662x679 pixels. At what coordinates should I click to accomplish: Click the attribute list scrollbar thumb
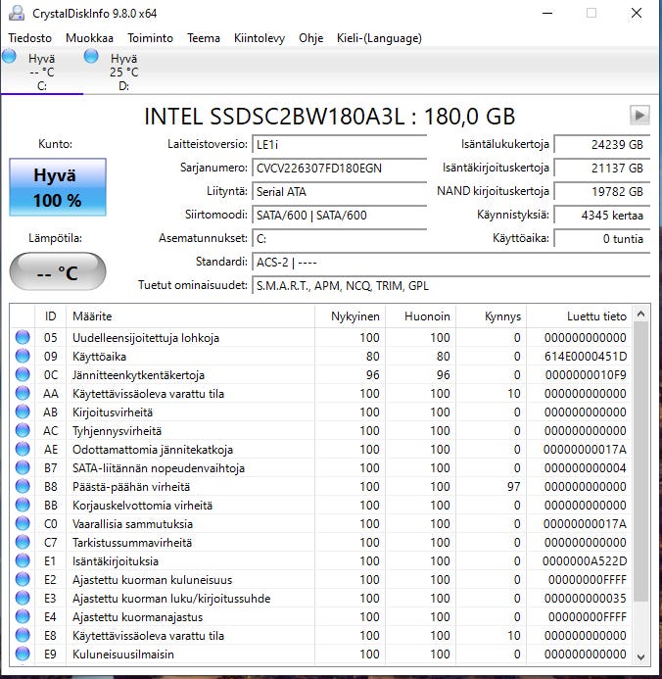coord(640,461)
